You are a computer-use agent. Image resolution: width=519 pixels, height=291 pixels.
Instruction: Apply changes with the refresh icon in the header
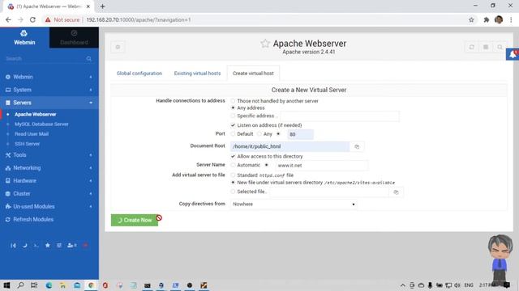click(x=471, y=47)
